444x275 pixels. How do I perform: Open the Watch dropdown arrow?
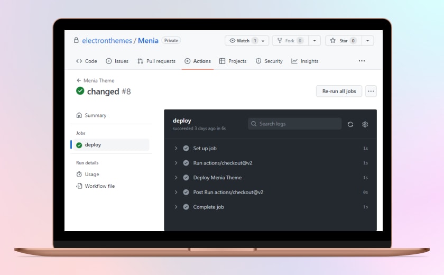[x=263, y=41]
